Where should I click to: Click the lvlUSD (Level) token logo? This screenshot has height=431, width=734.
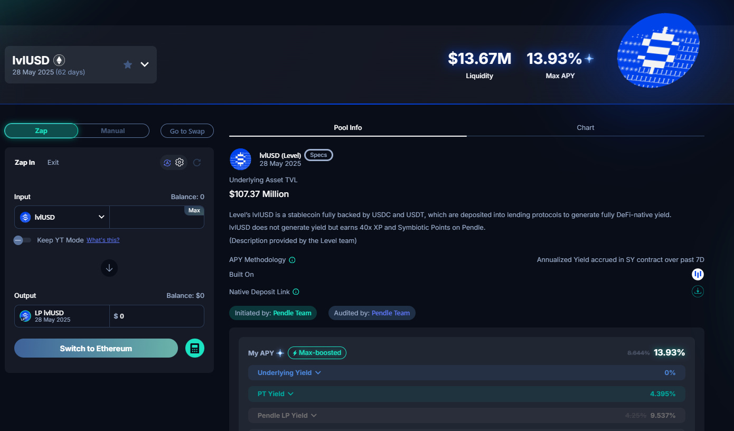[240, 159]
